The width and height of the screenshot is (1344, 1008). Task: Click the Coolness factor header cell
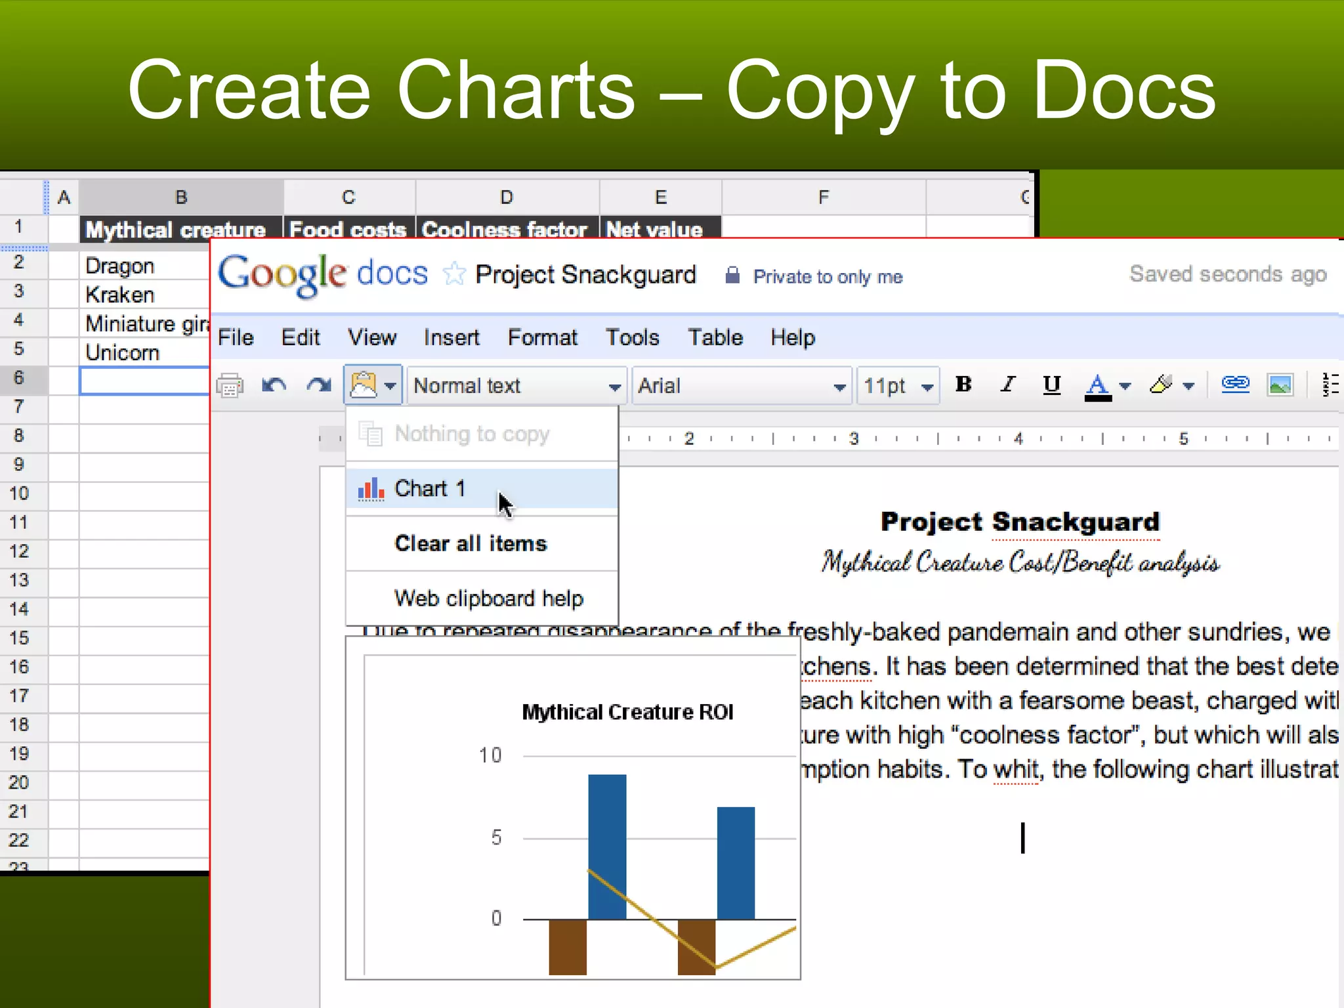tap(507, 228)
